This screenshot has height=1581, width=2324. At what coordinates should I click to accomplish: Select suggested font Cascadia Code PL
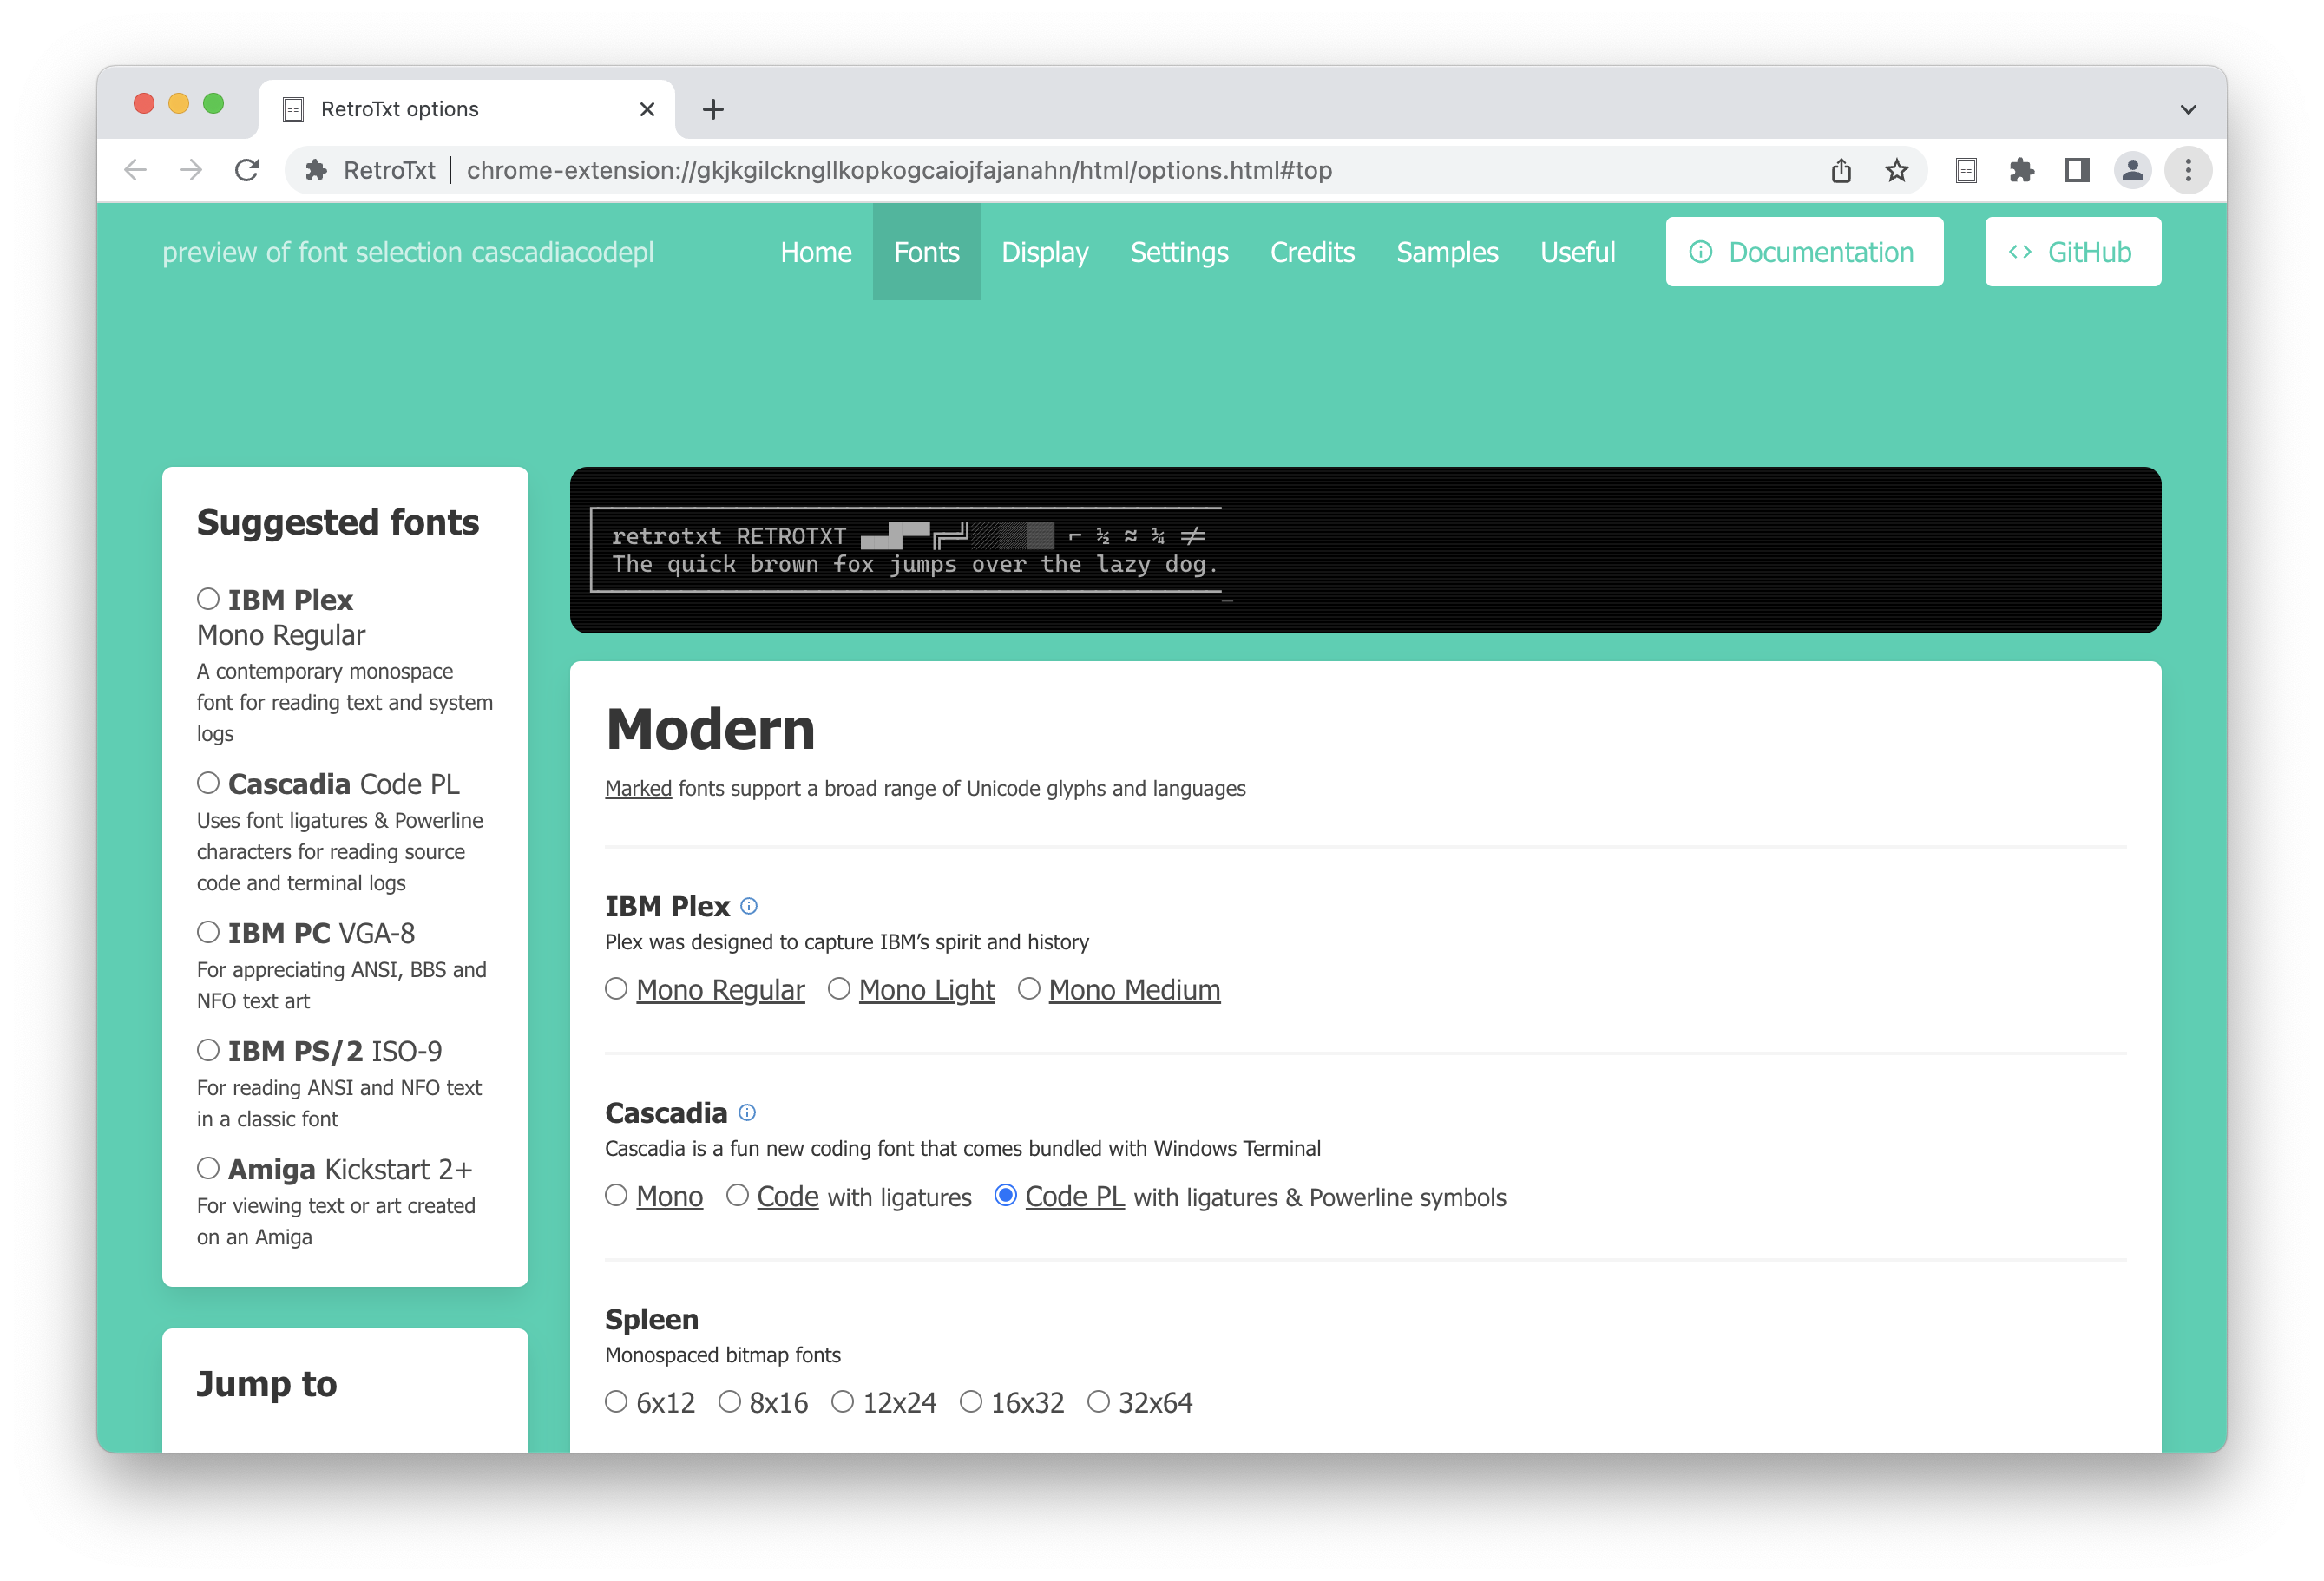coord(208,783)
